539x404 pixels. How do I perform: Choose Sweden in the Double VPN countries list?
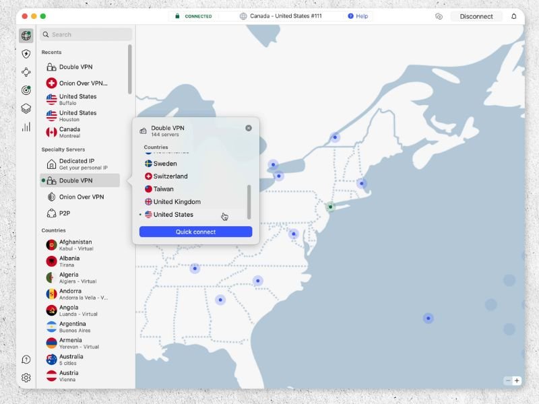[164, 163]
